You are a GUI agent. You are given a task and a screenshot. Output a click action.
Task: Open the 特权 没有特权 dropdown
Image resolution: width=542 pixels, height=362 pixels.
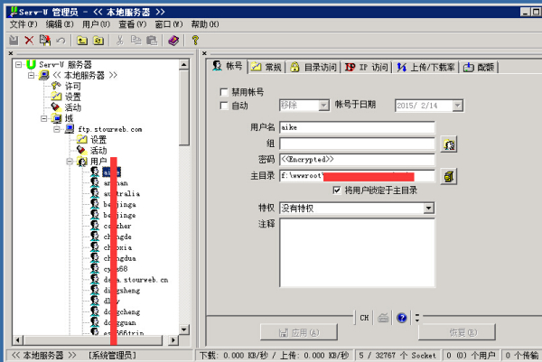[428, 208]
